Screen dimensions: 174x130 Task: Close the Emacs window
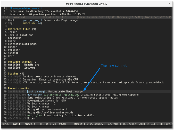tap(169, 4)
